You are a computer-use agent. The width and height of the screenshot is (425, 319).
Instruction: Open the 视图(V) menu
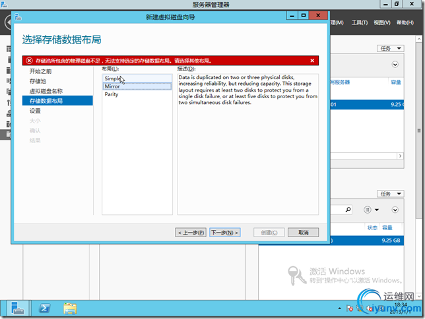(382, 23)
